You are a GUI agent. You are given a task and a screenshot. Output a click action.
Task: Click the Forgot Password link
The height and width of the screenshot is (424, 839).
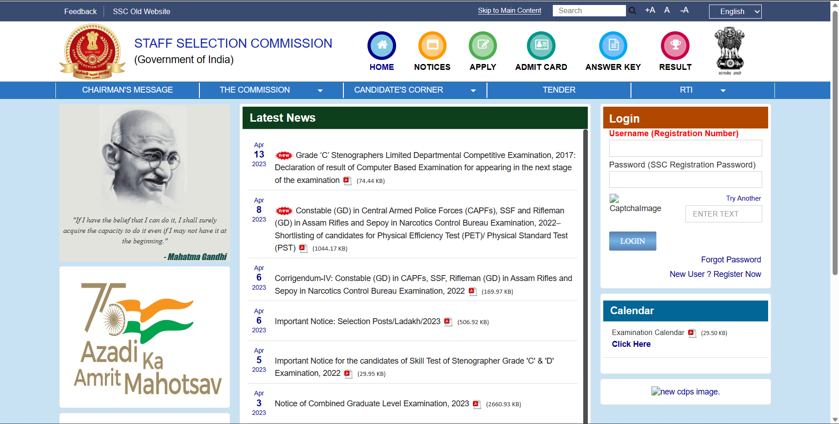[730, 260]
